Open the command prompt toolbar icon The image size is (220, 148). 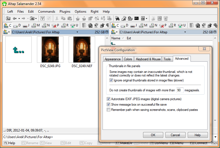[x=136, y=19]
